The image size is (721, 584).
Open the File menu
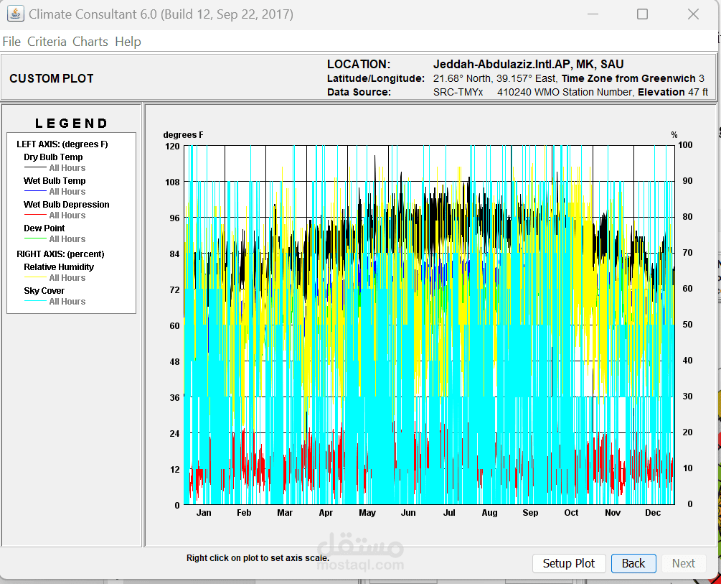click(x=11, y=42)
